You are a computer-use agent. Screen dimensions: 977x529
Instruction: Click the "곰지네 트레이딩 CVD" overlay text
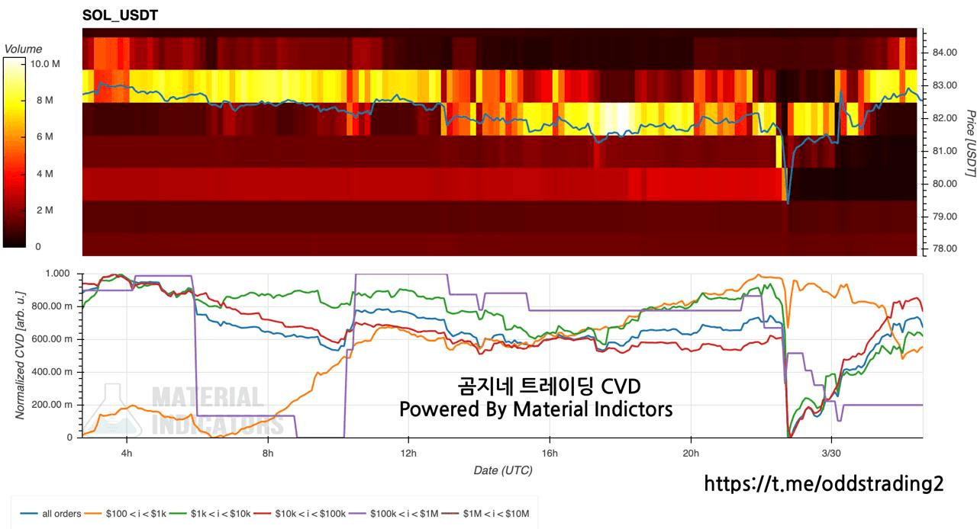[537, 386]
